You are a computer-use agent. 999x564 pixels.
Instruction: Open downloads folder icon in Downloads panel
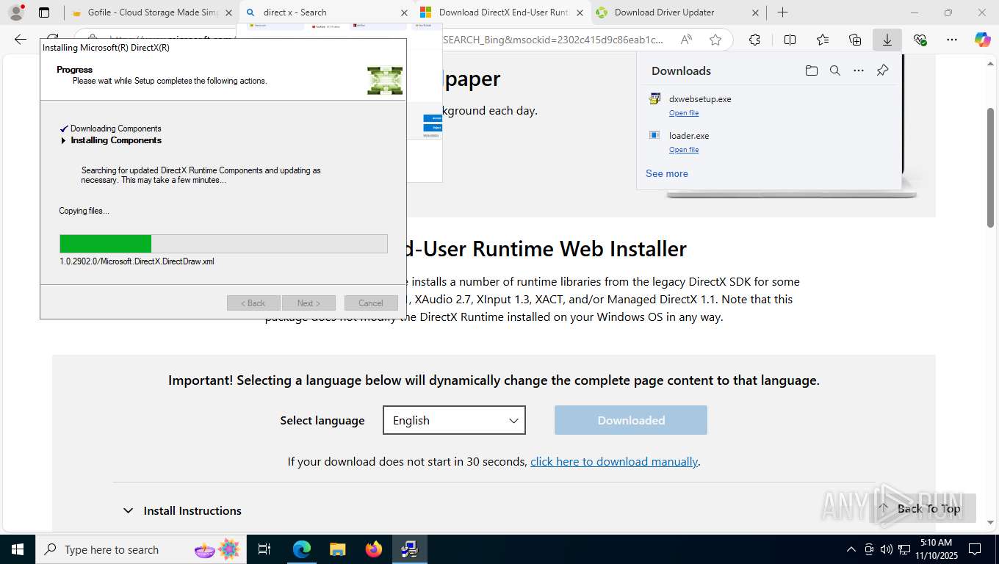point(811,70)
